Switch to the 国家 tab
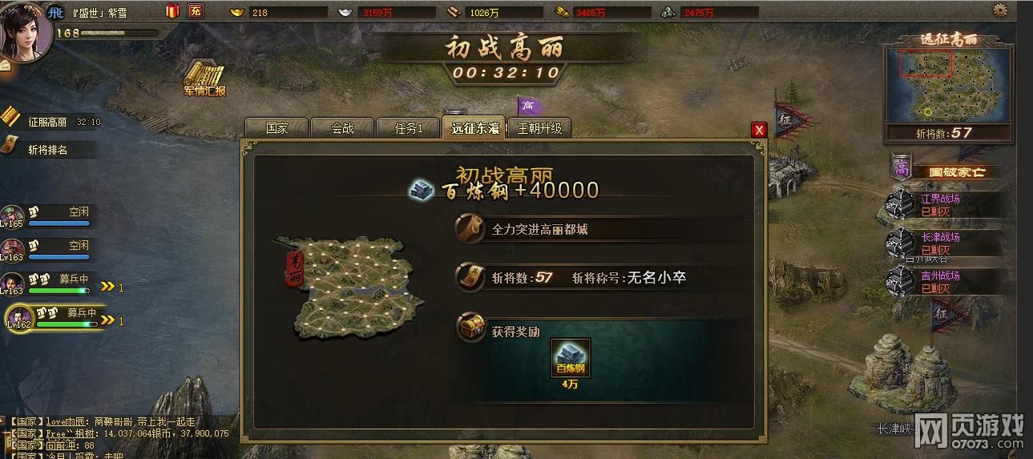 tap(276, 127)
